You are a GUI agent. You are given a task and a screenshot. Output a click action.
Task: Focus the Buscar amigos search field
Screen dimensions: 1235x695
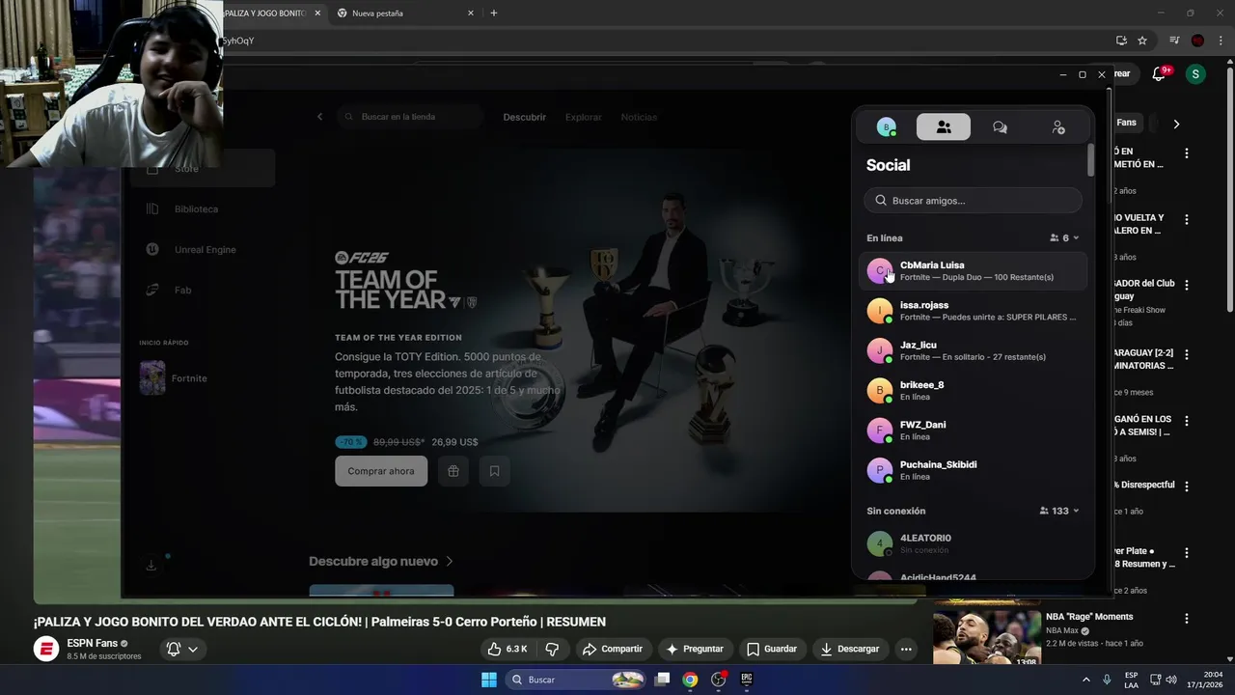click(973, 201)
